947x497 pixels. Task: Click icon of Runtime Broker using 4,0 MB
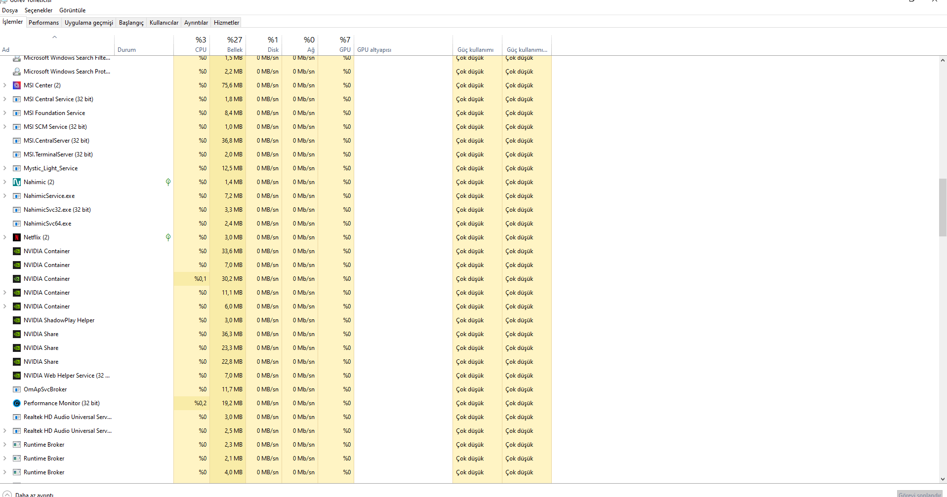click(x=17, y=472)
